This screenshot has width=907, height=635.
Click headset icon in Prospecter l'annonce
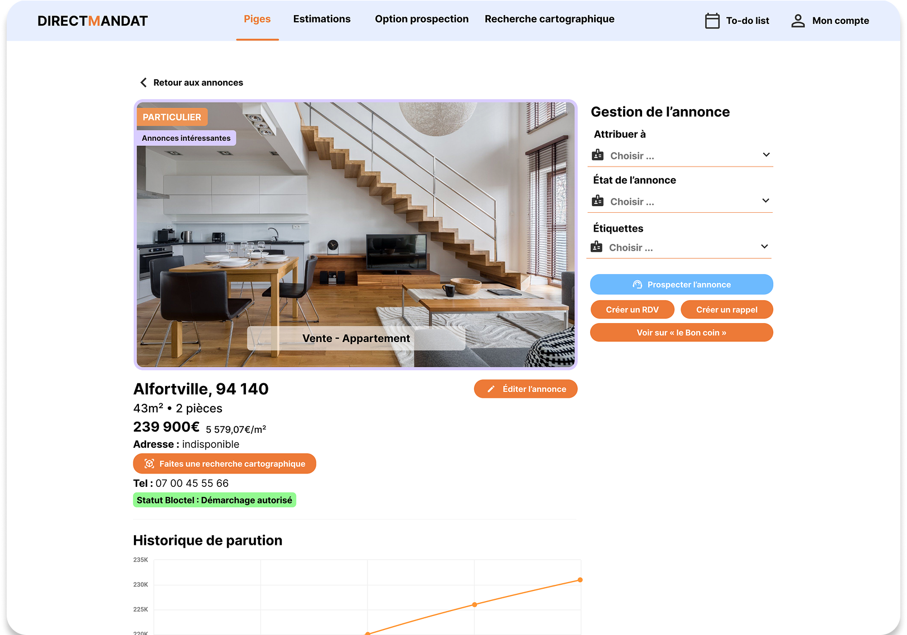tap(638, 285)
